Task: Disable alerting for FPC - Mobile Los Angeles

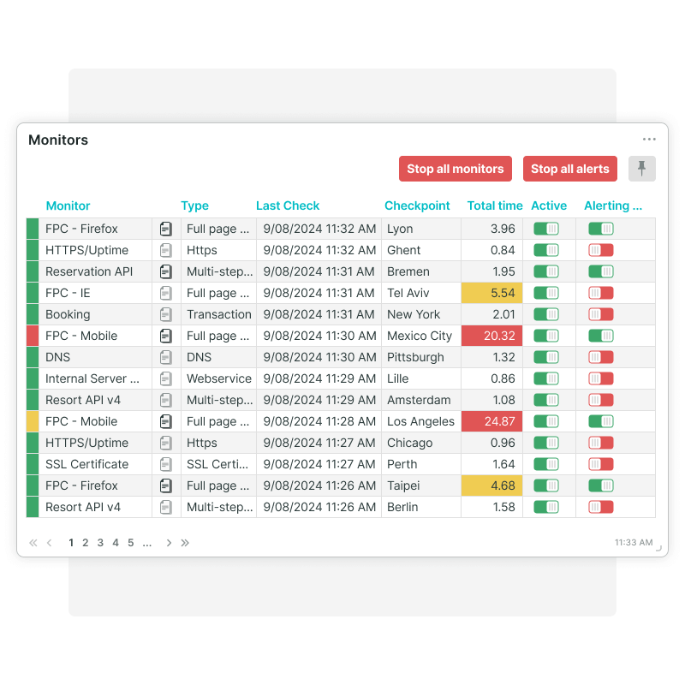Action: coord(601,421)
